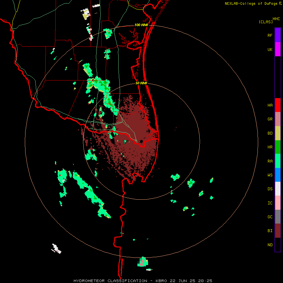
Task: Click the BD legend label
Action: pyautogui.click(x=270, y=133)
